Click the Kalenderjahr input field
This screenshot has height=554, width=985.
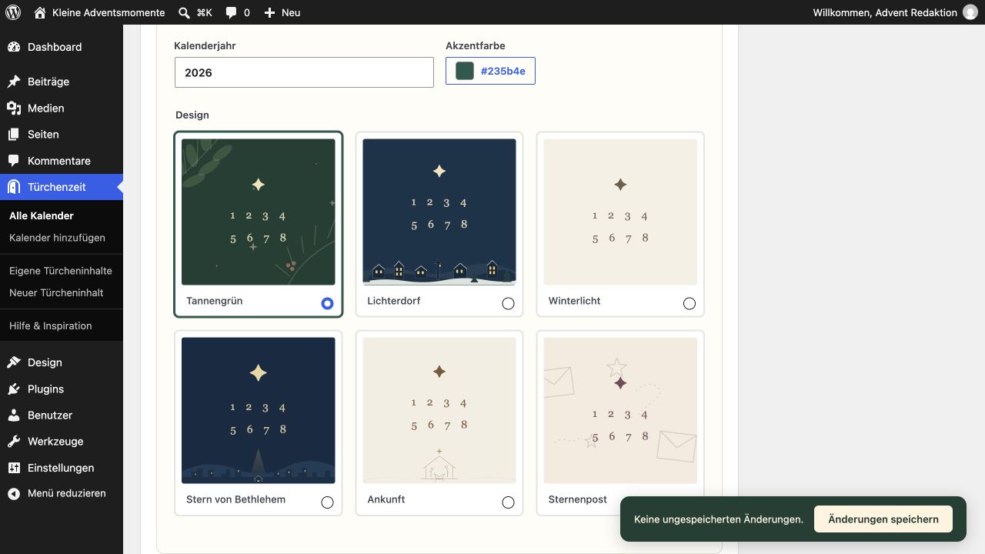[304, 72]
